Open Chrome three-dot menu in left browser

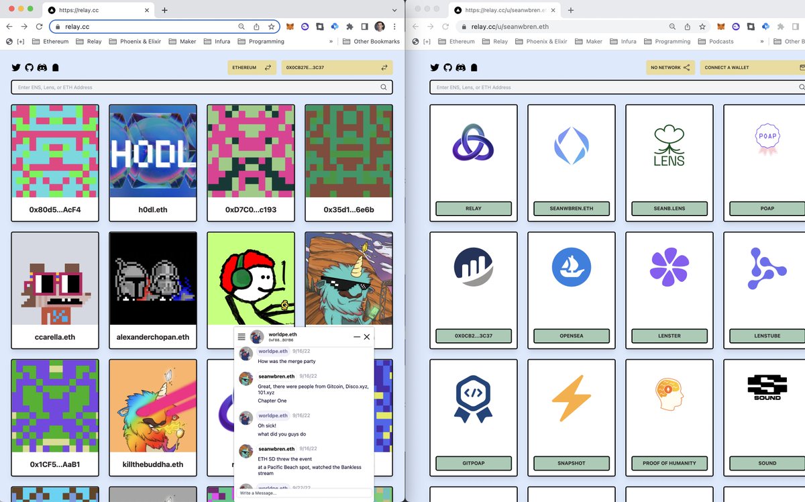(x=394, y=27)
